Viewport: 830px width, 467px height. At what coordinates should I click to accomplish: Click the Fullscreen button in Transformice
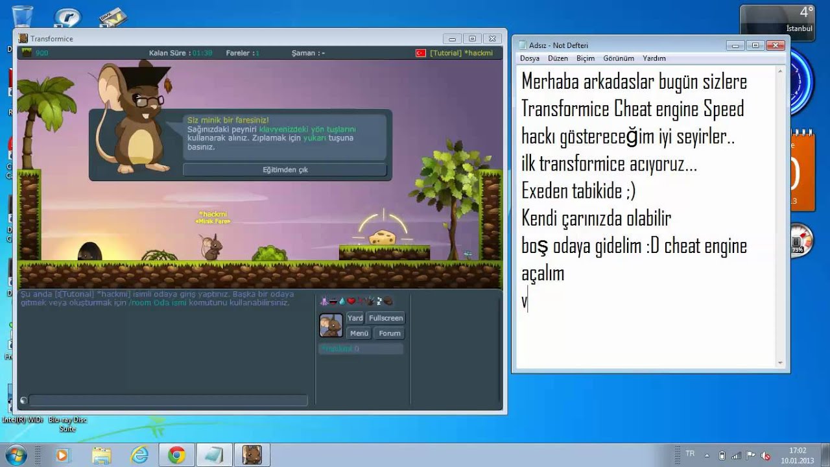386,318
